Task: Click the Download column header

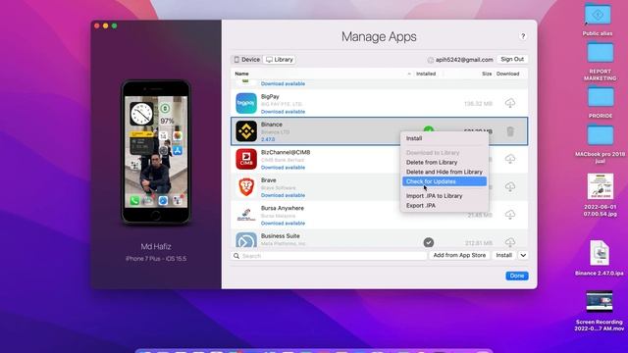Action: pyautogui.click(x=508, y=74)
